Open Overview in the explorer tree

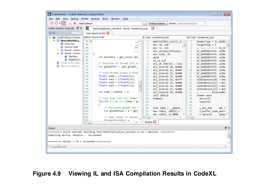(69, 44)
